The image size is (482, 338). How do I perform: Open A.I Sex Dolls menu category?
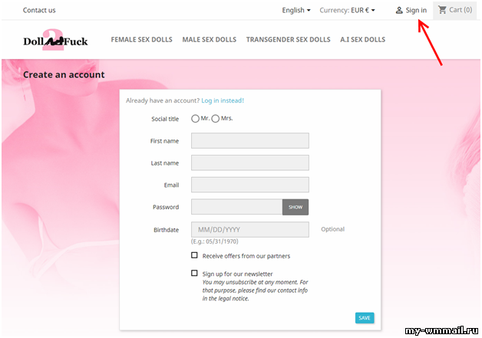pyautogui.click(x=362, y=40)
